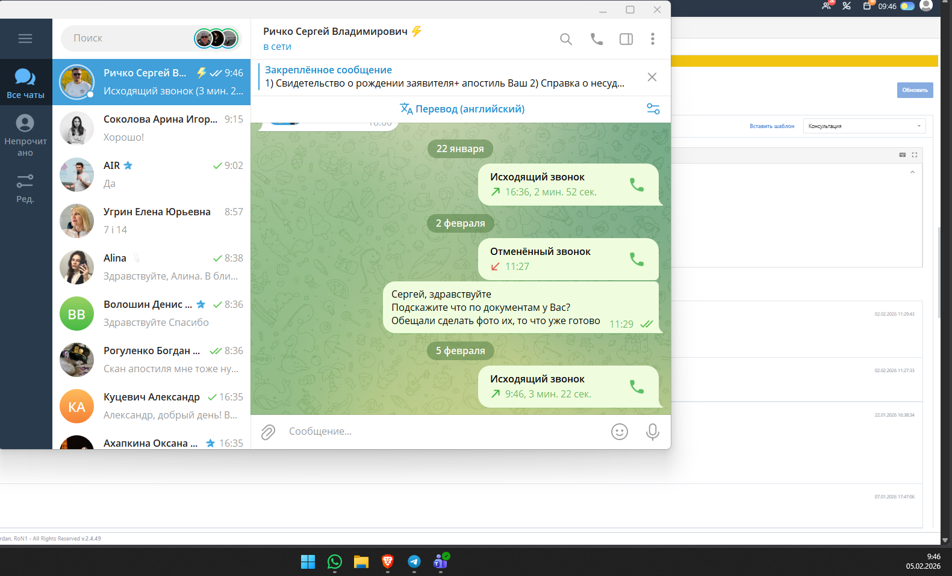The image size is (952, 576).
Task: Search inside the current chat
Action: (566, 39)
